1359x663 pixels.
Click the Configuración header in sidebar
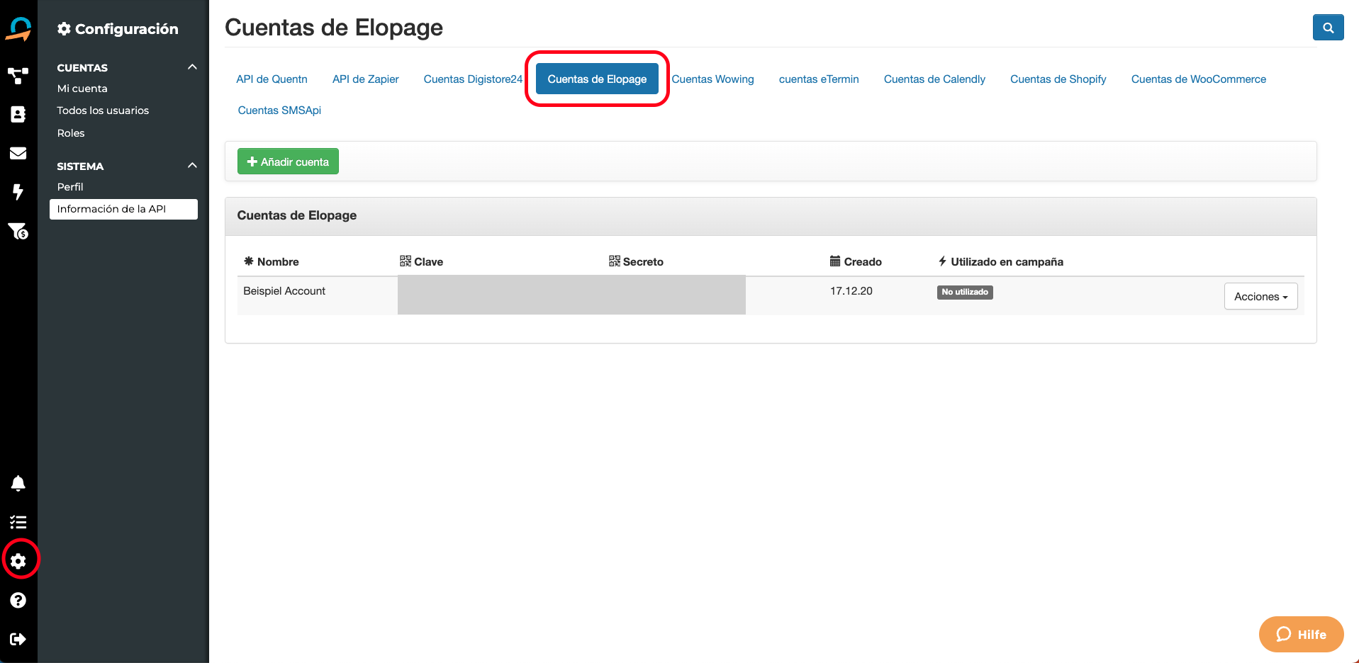point(118,28)
